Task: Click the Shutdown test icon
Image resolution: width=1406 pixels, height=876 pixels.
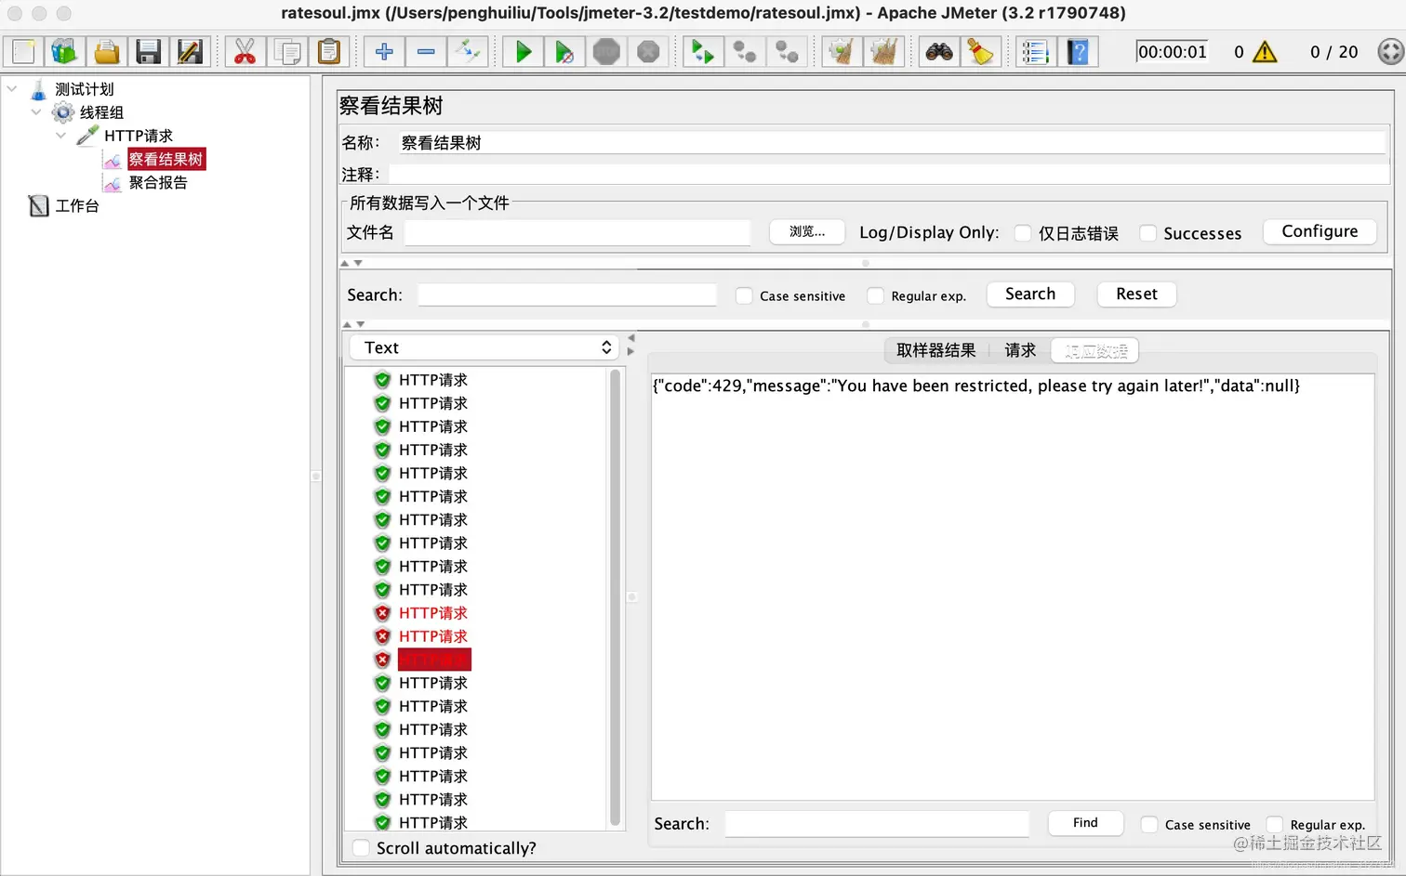Action: (x=648, y=51)
